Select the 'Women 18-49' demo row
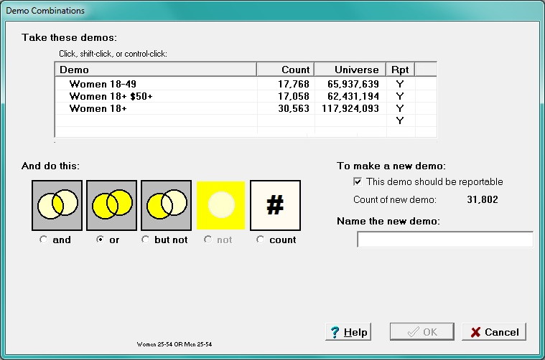The width and height of the screenshot is (545, 360). [x=246, y=84]
